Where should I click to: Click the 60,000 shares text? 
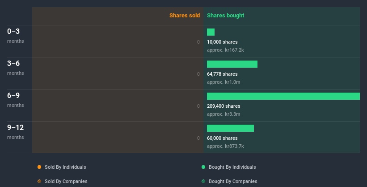pos(222,138)
